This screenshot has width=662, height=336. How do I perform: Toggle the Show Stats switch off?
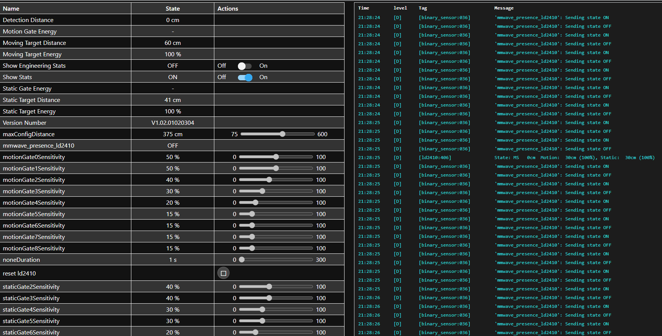point(245,77)
